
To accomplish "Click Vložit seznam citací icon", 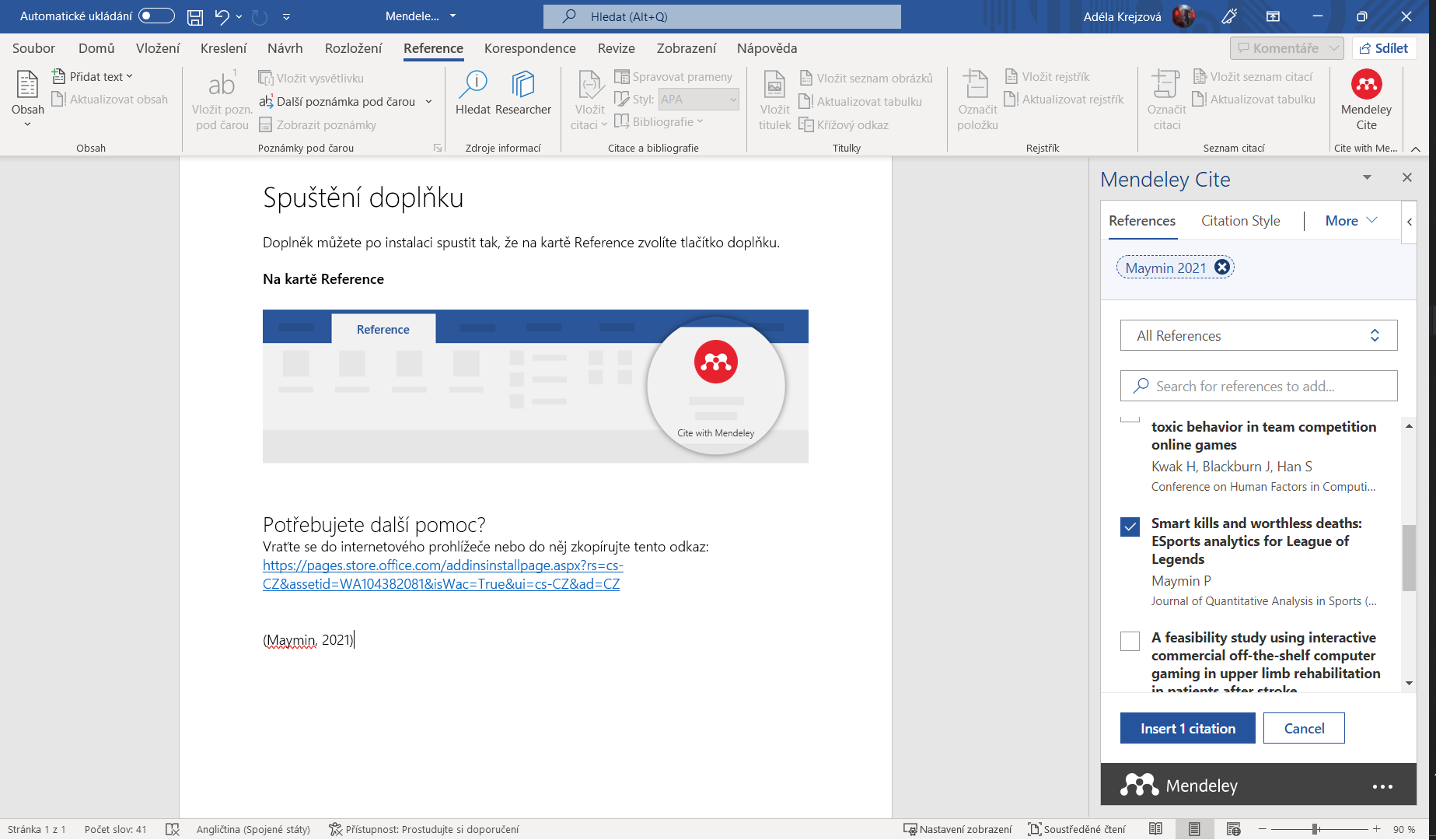I will [1200, 76].
